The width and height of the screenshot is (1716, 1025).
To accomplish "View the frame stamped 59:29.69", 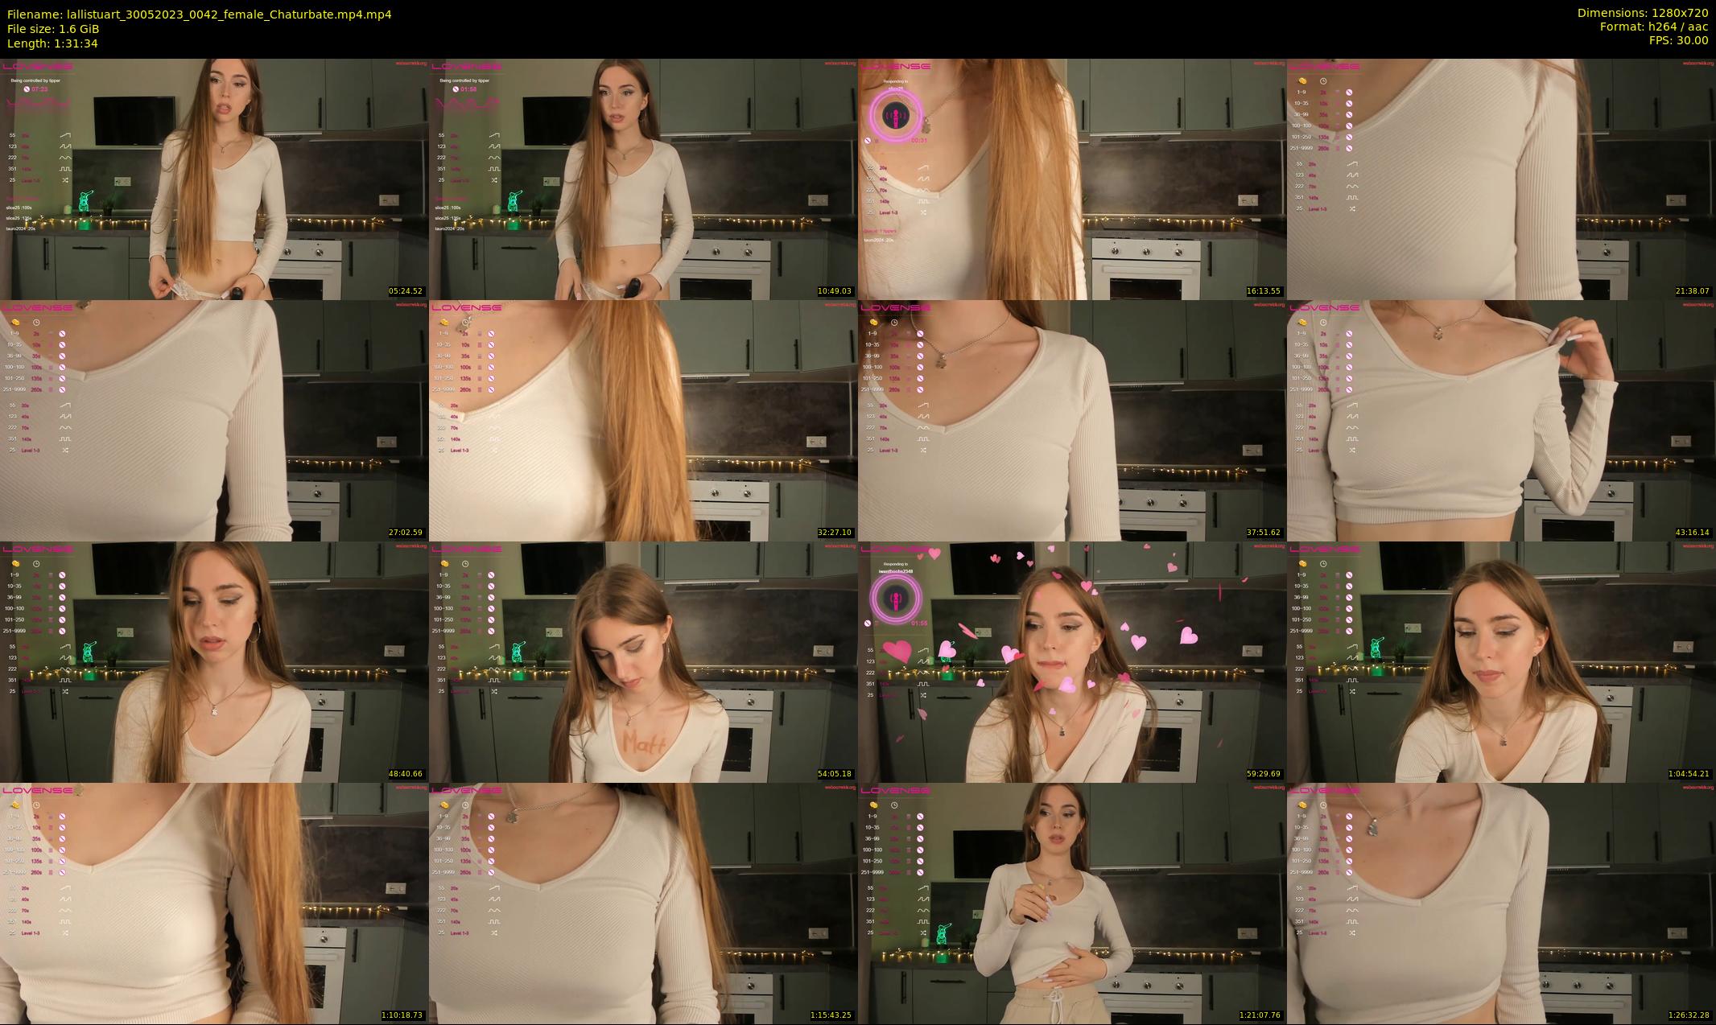I will [x=1072, y=661].
